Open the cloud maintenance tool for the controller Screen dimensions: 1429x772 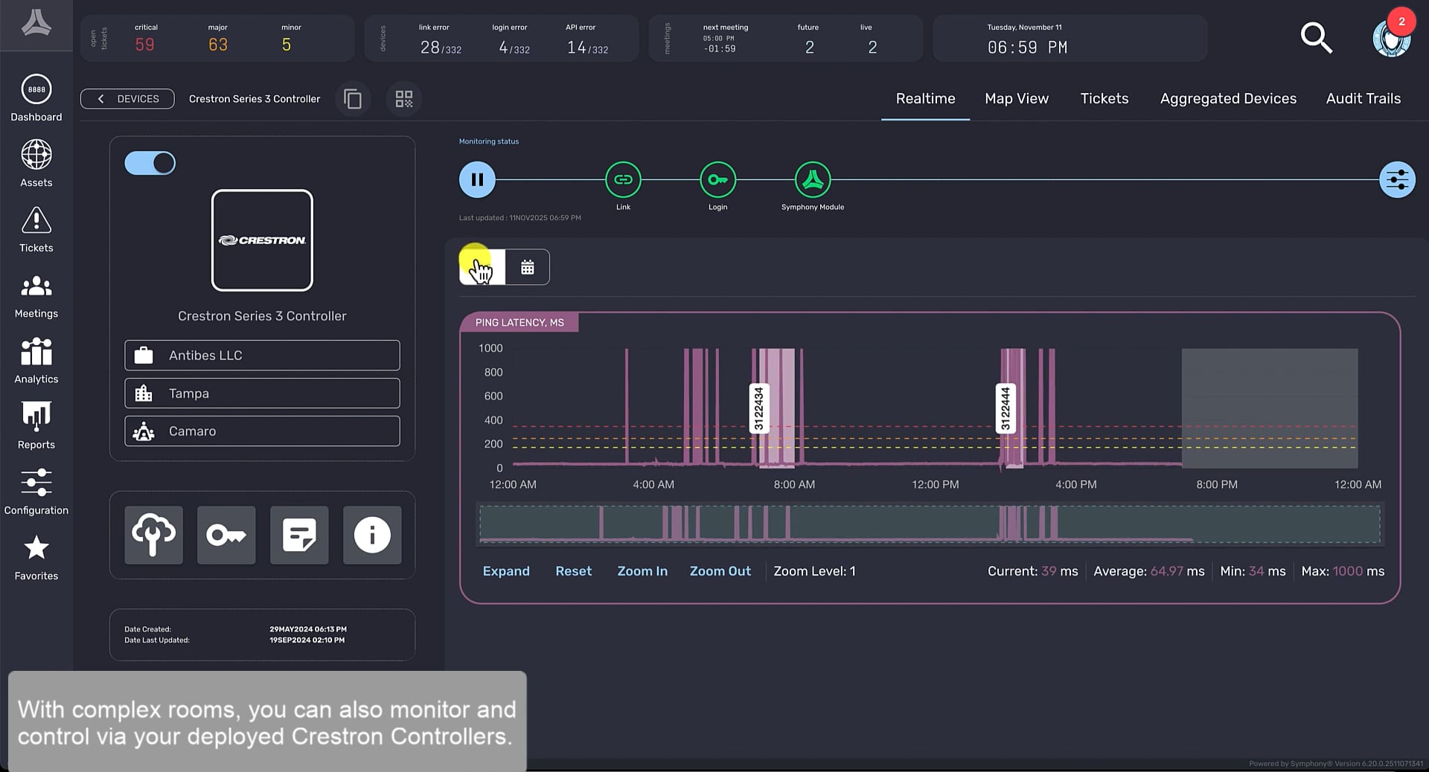point(153,535)
